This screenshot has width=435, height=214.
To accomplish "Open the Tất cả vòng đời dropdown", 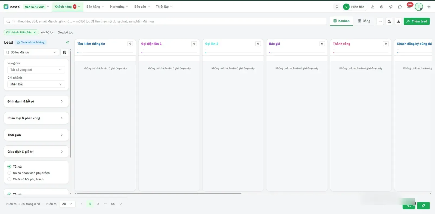I will 36,70.
